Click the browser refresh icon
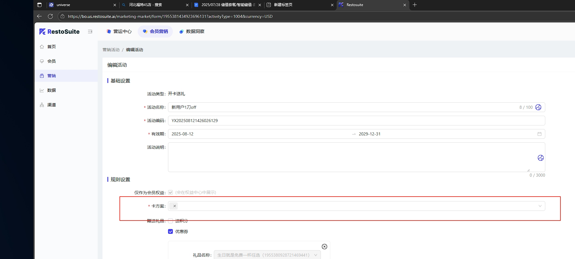This screenshot has height=259, width=575. click(x=50, y=16)
